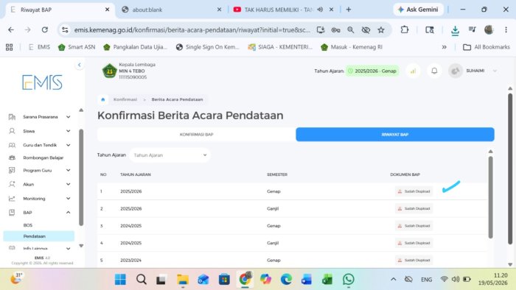
Task: Click the sidebar scroll down arrow
Action: click(x=81, y=246)
